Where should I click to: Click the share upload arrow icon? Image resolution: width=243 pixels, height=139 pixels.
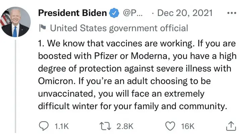point(230,126)
